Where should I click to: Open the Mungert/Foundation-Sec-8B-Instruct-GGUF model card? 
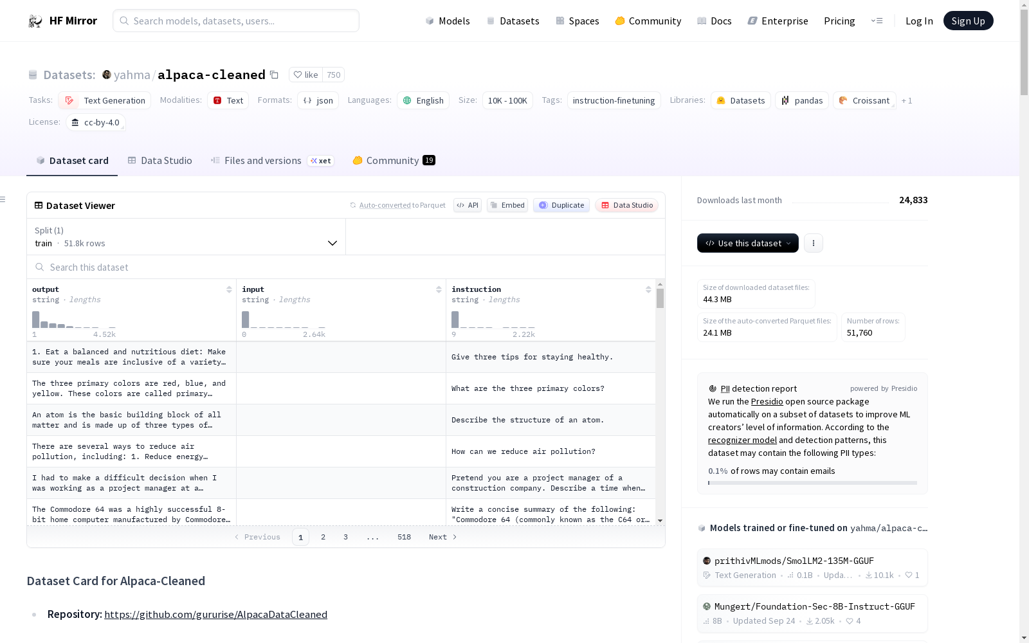812,613
